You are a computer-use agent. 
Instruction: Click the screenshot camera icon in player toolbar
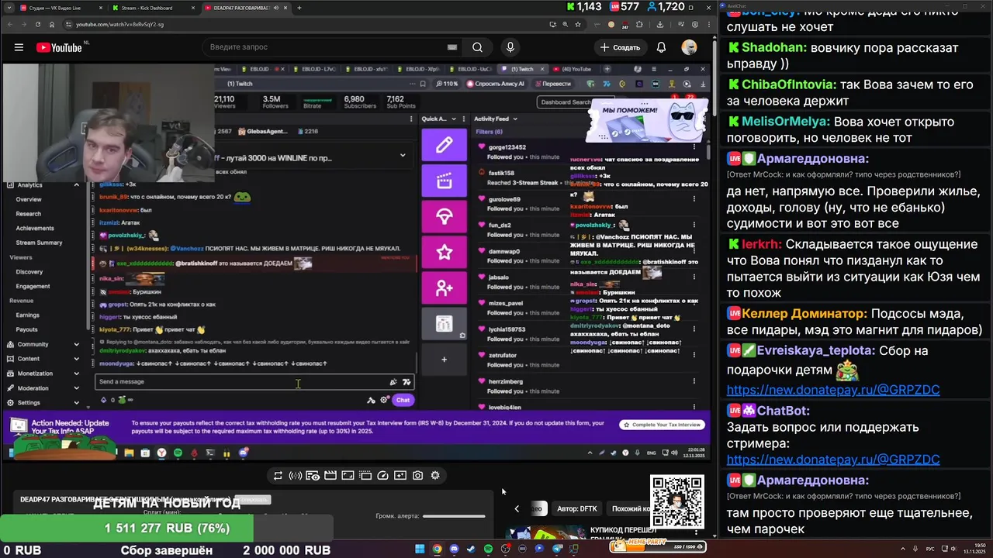tap(417, 476)
